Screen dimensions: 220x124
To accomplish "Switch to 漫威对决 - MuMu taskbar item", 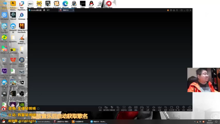I will [x=98, y=122].
